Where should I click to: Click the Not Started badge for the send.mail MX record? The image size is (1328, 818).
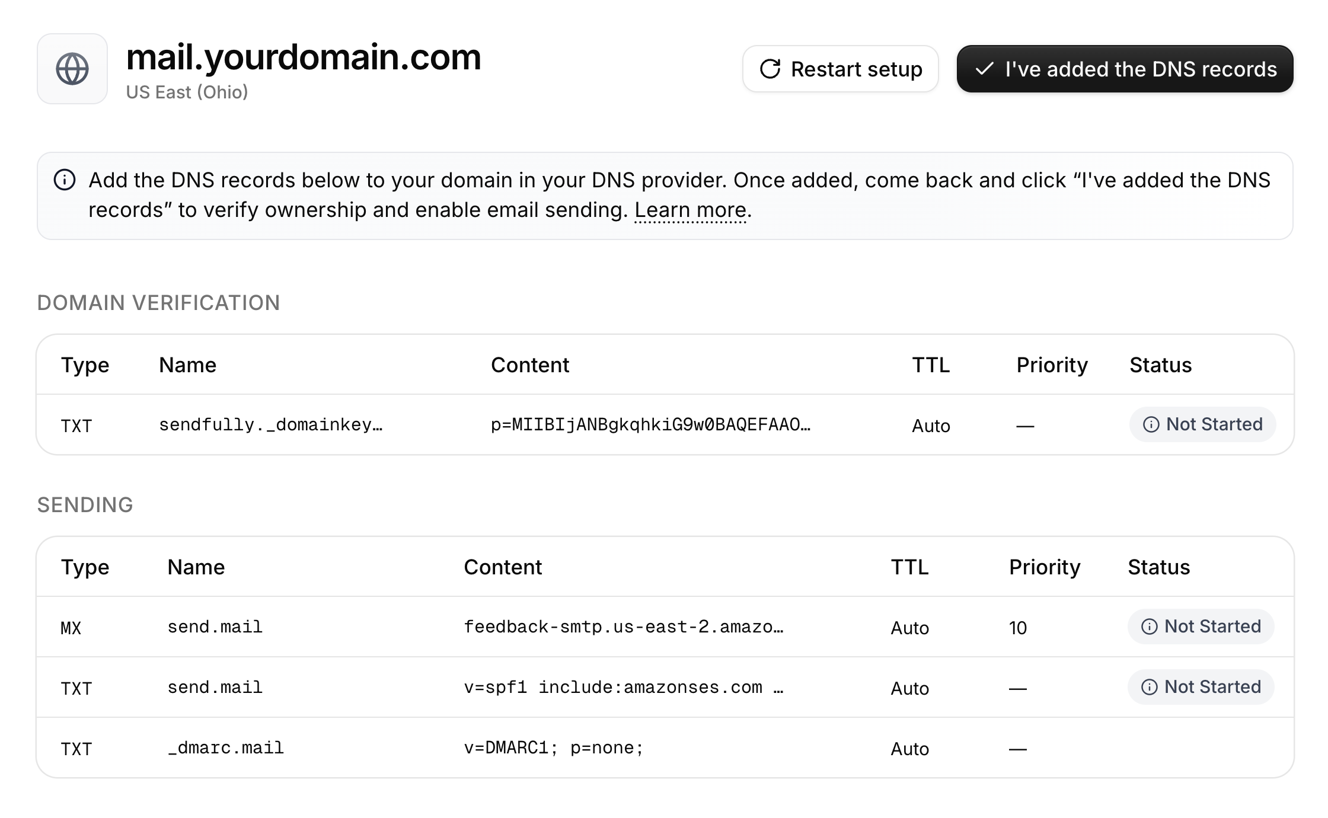tap(1200, 627)
